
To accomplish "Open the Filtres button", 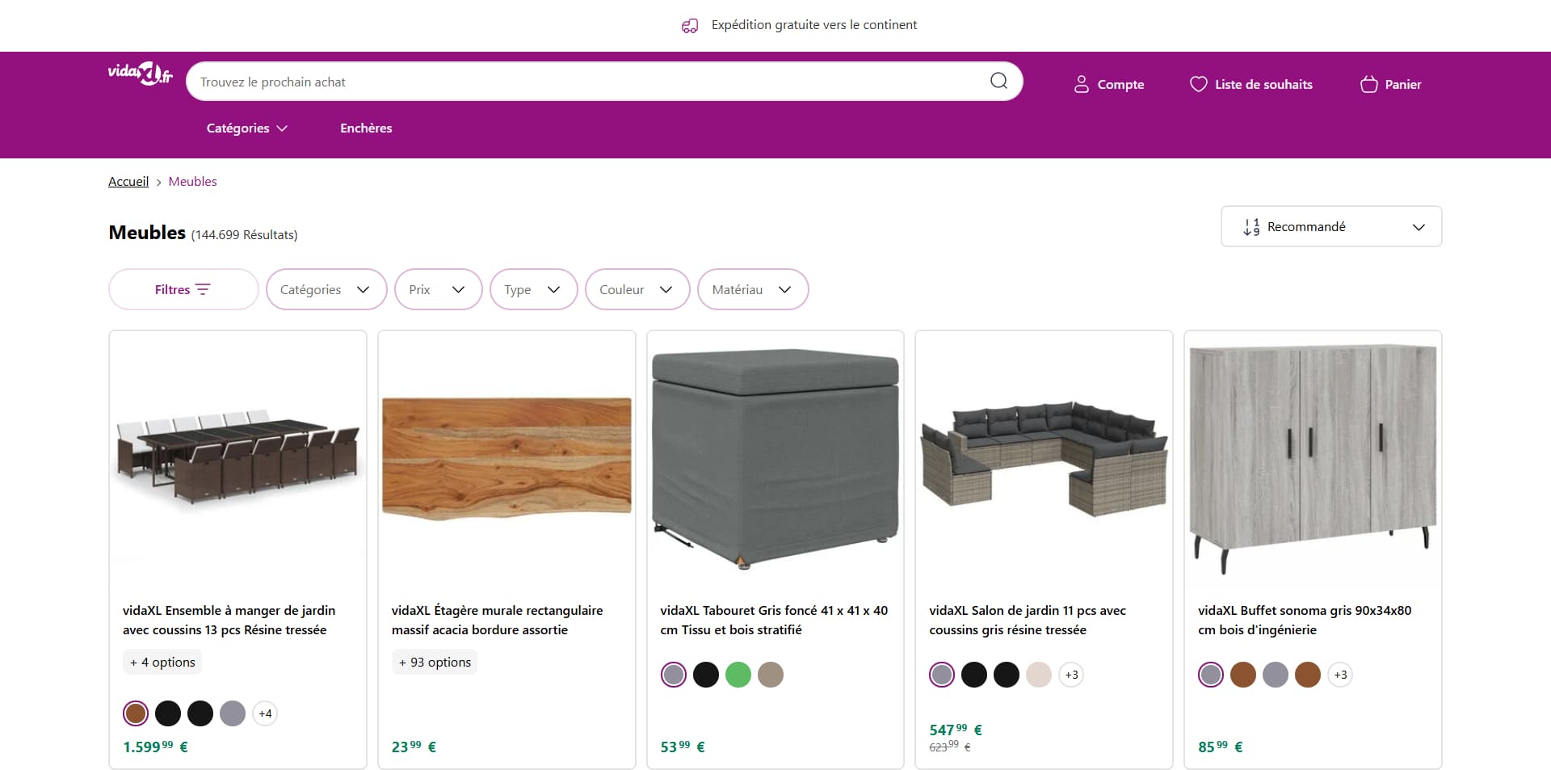I will point(183,289).
